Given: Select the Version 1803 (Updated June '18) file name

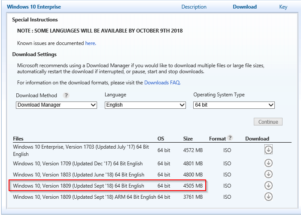Looking at the screenshot, I should [x=79, y=175].
